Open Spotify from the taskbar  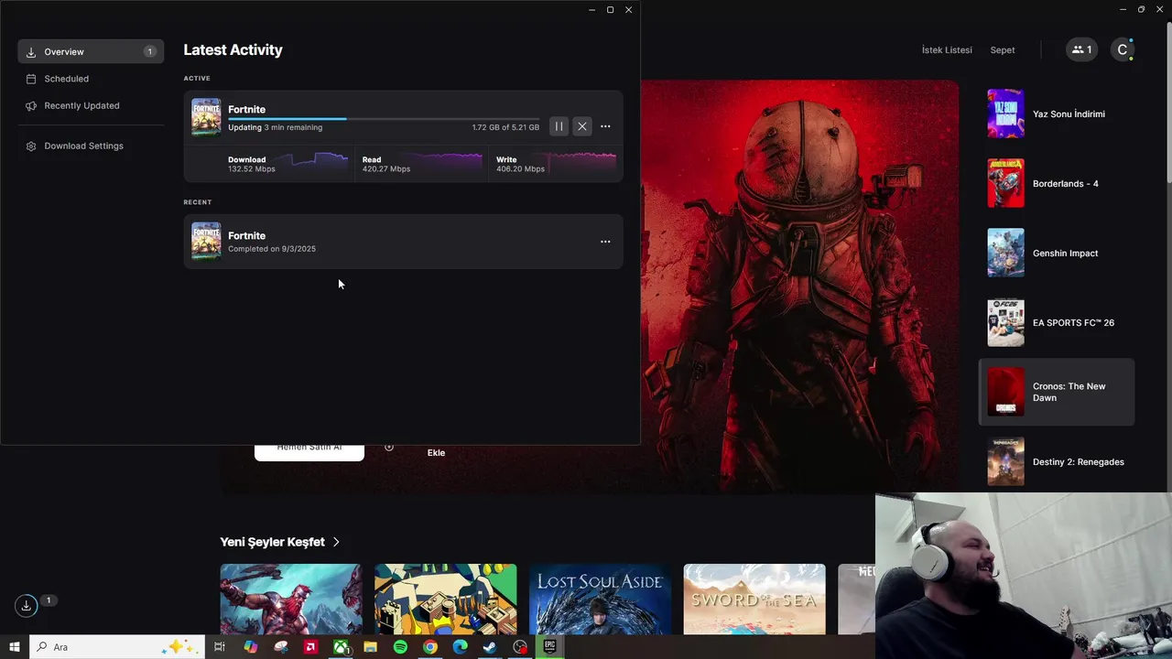(x=400, y=647)
